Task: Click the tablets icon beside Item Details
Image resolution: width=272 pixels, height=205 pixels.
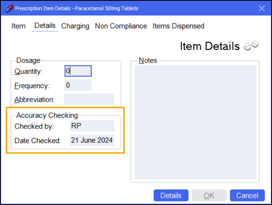Action: click(x=251, y=46)
